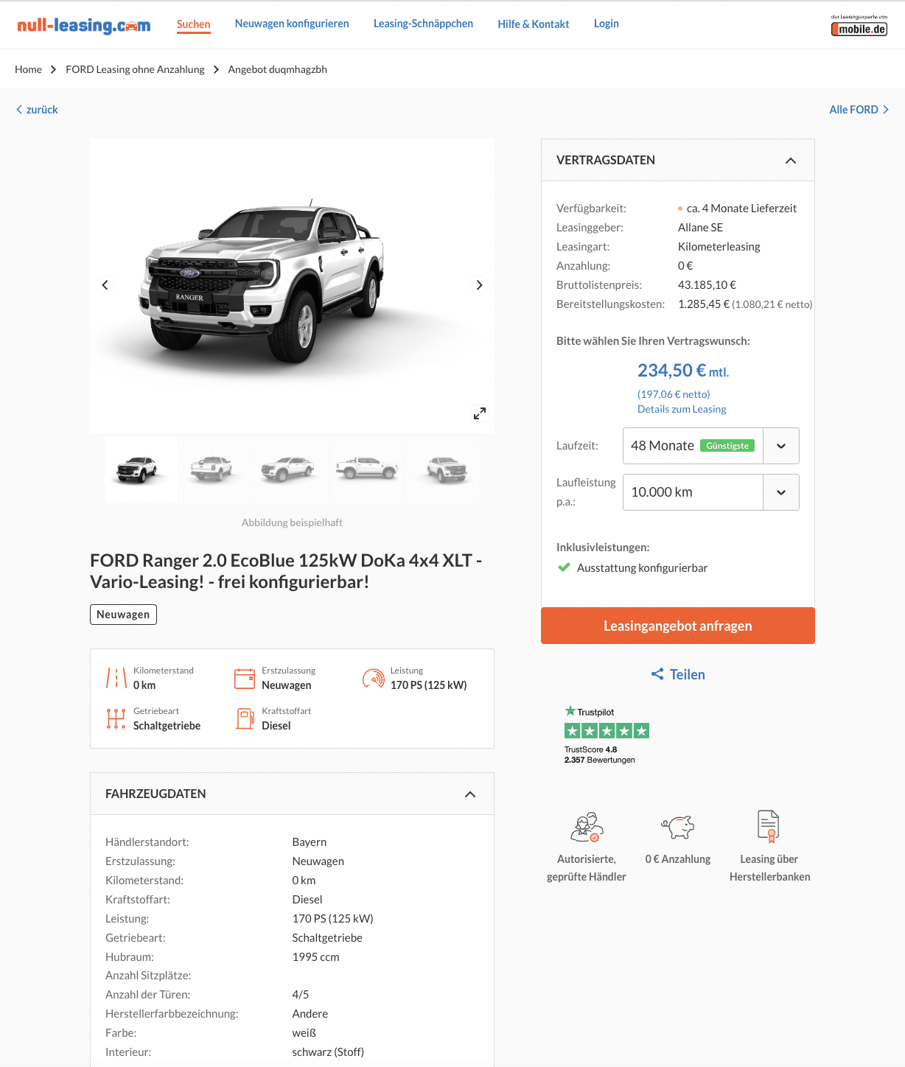Open the Laufleistung 10.000 km dropdown
Viewport: 905px width, 1067px height.
click(x=710, y=492)
